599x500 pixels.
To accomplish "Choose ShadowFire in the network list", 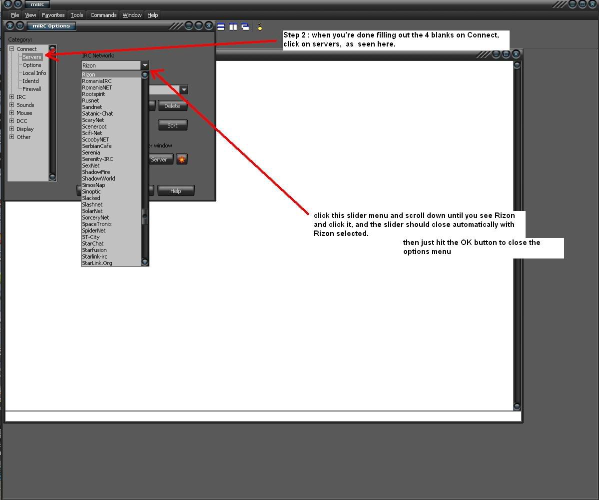I will tap(111, 172).
